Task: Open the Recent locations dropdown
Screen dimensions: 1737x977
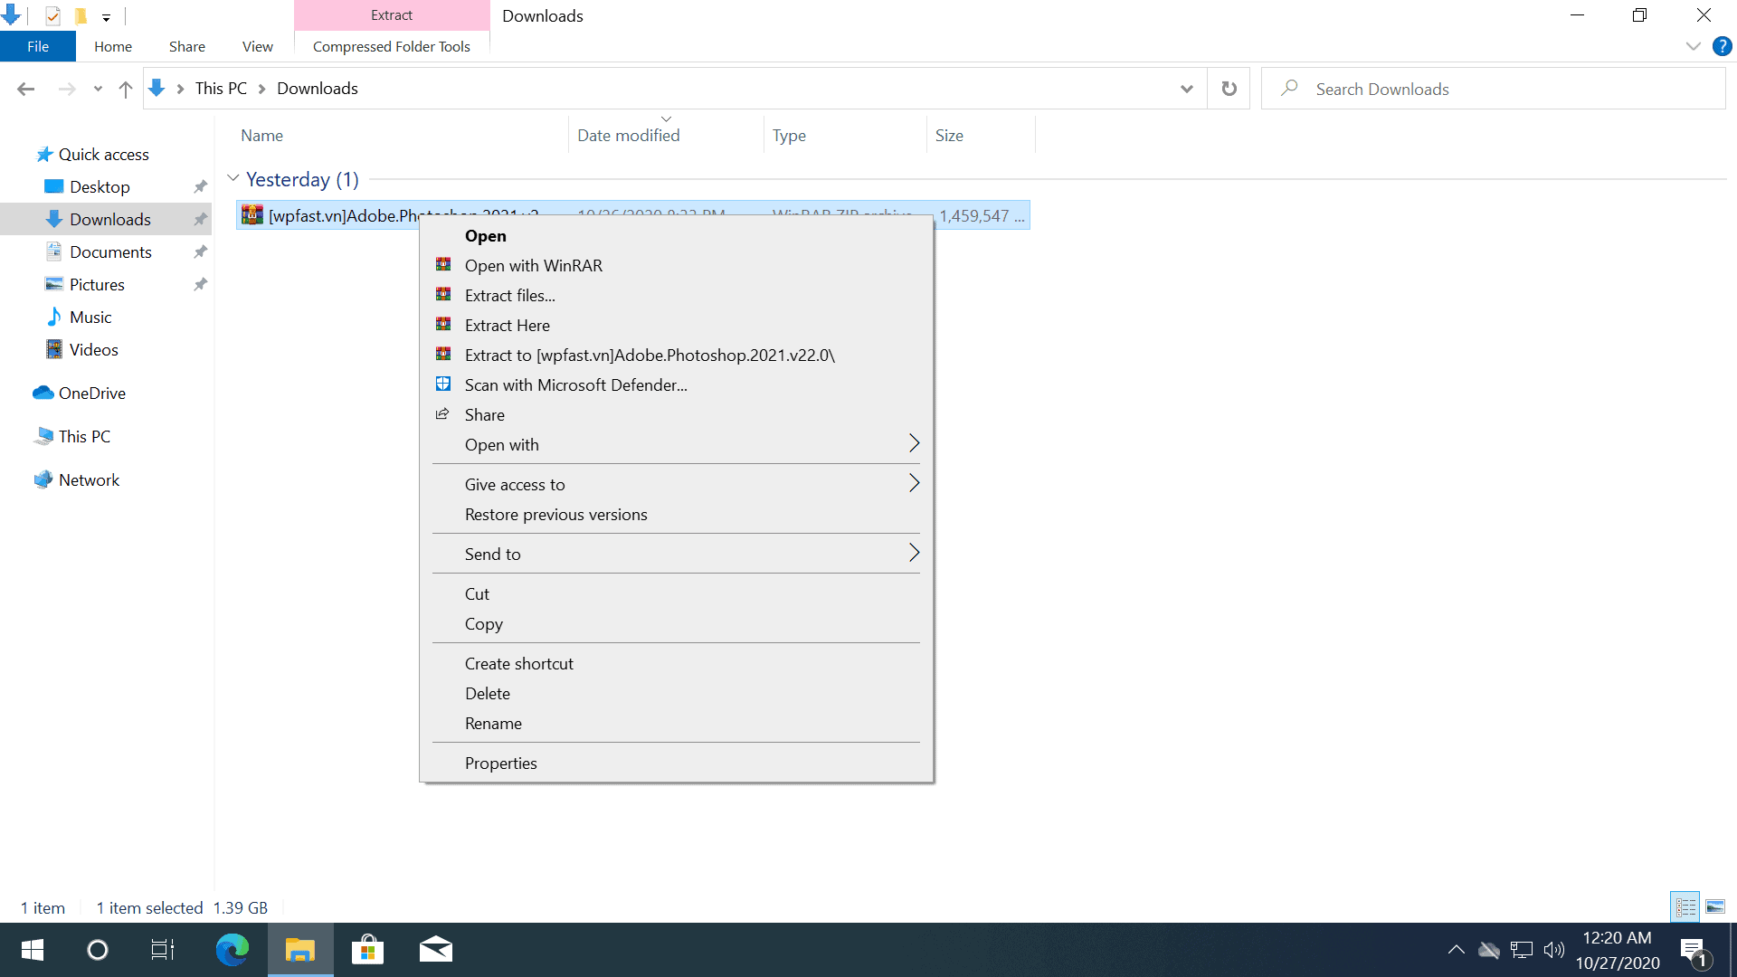Action: coord(98,89)
